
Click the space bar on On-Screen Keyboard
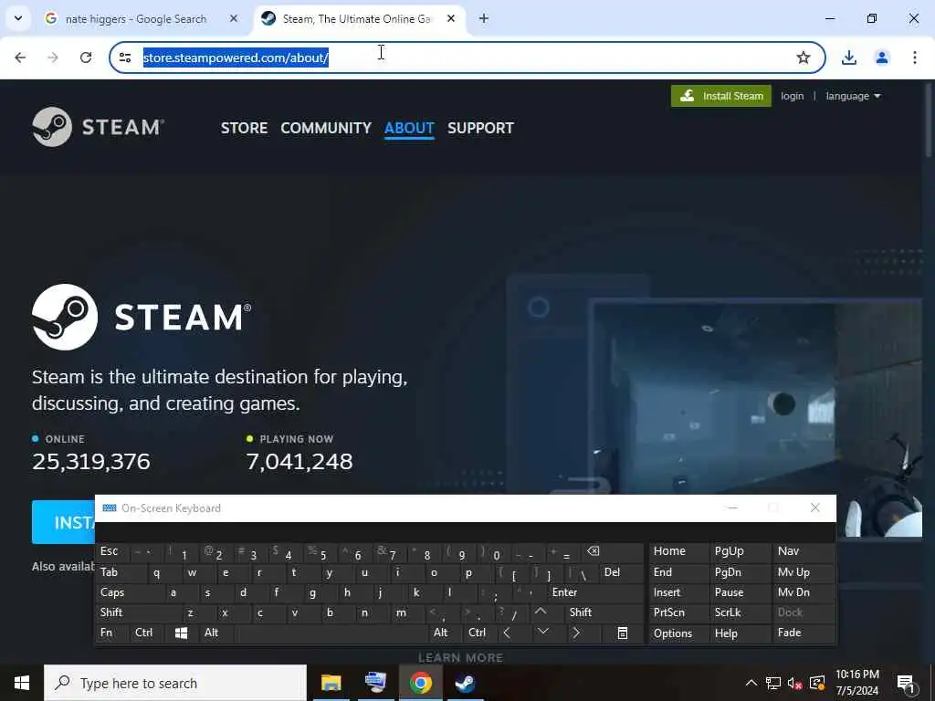click(331, 633)
